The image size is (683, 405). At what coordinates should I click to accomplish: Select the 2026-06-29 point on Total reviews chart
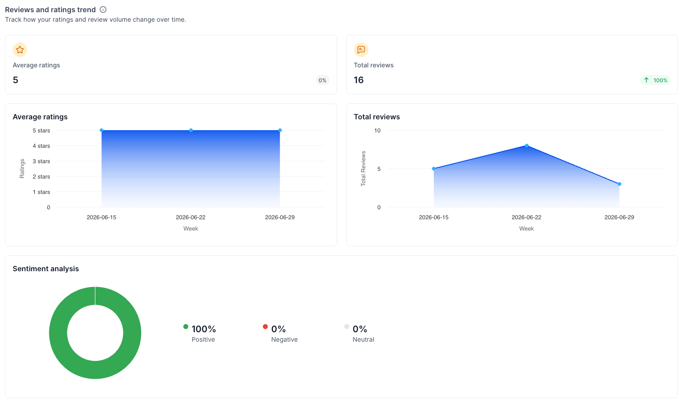(619, 184)
